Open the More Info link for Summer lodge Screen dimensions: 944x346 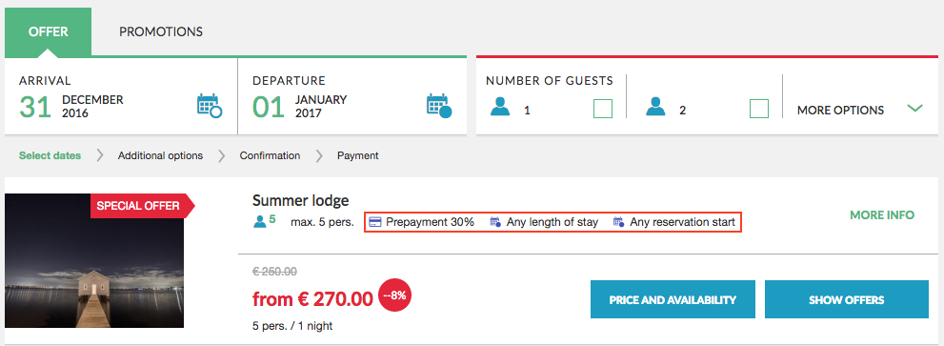pyautogui.click(x=882, y=215)
